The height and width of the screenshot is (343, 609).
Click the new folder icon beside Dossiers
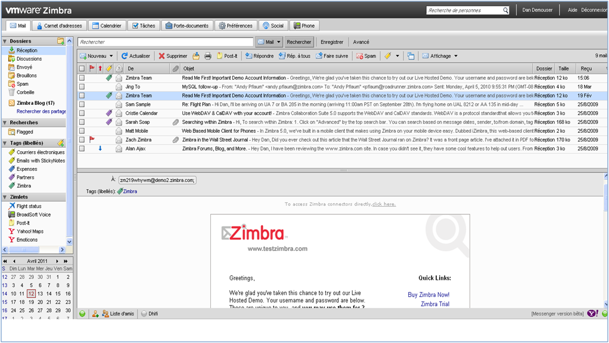coord(61,40)
